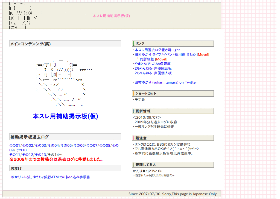
Task: Click the orange marker icon beside ショートカット heading
Action: [x=133, y=93]
